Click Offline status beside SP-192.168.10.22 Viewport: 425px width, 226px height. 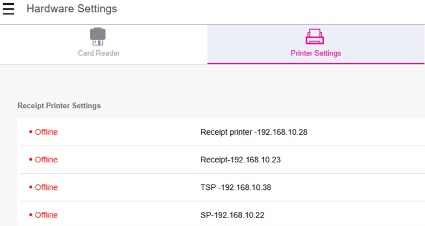46,215
